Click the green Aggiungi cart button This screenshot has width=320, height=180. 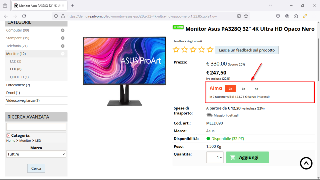(x=247, y=157)
